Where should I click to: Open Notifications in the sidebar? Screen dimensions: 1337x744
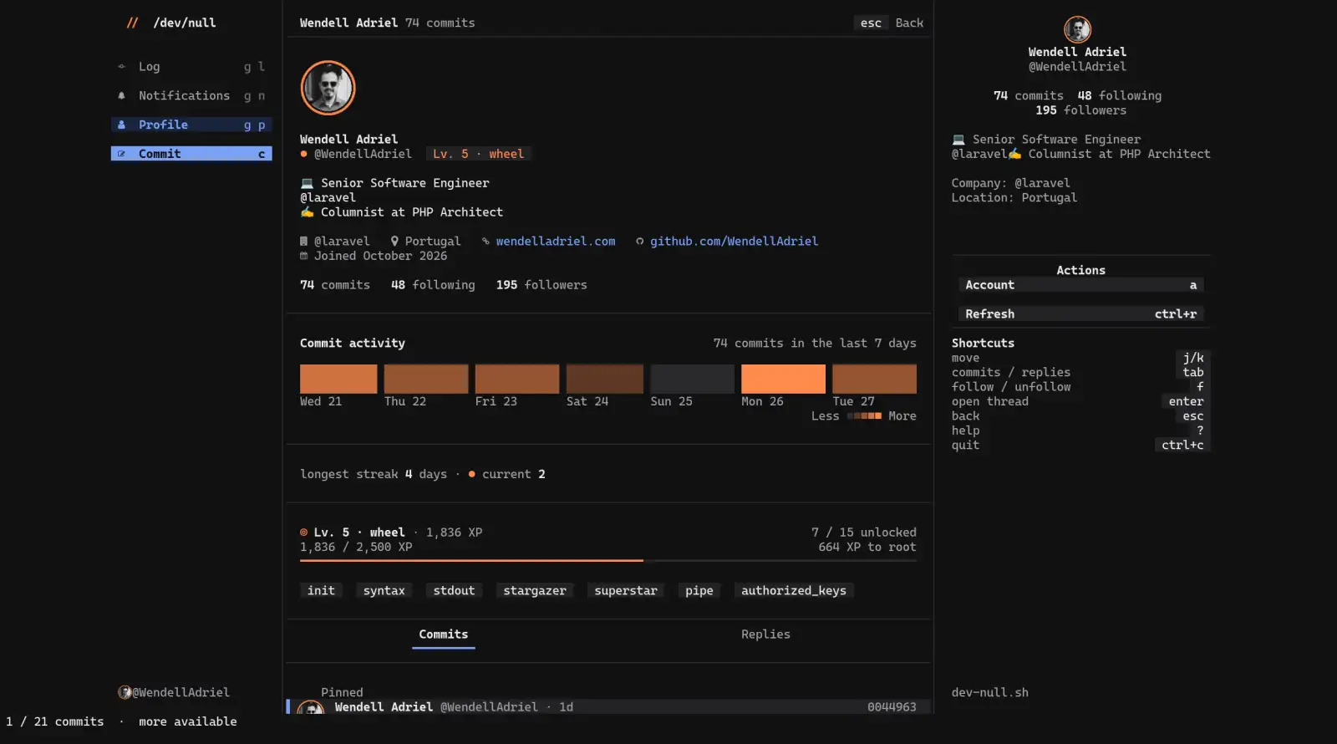click(191, 96)
